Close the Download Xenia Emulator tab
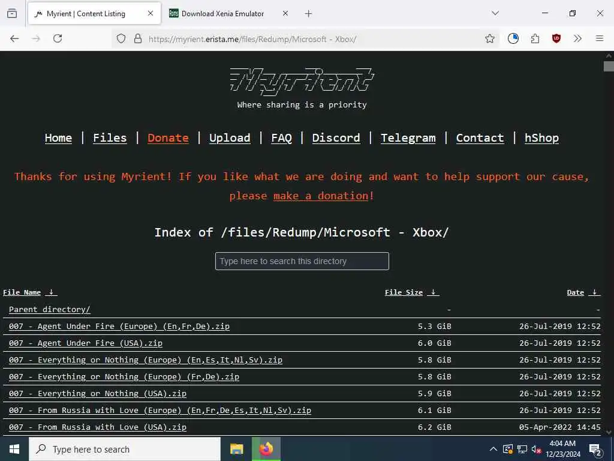This screenshot has width=614, height=461. 285,13
